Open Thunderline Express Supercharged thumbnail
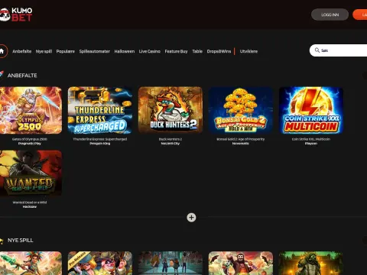The width and height of the screenshot is (367, 275). pos(100,110)
